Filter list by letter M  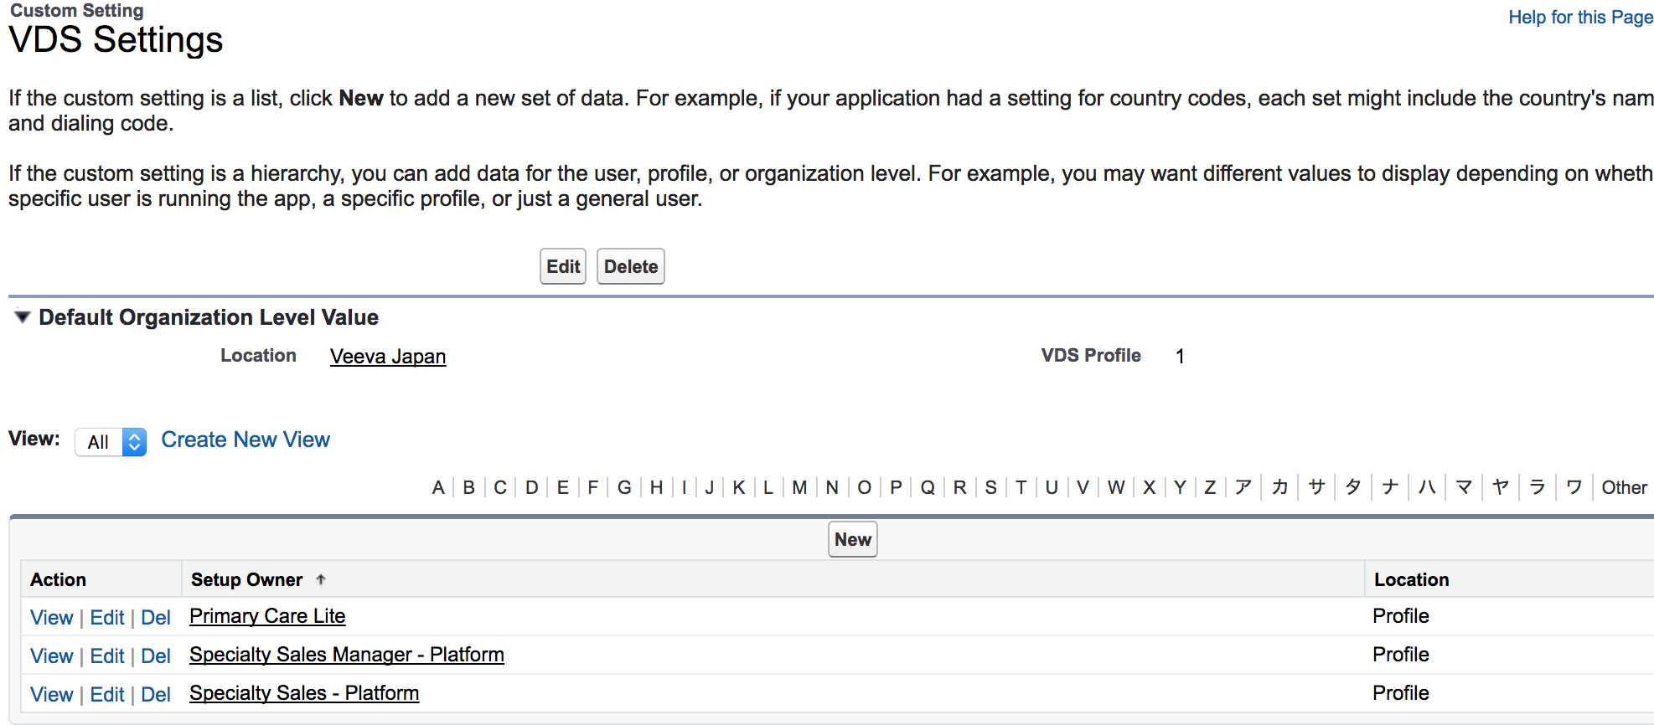[799, 487]
